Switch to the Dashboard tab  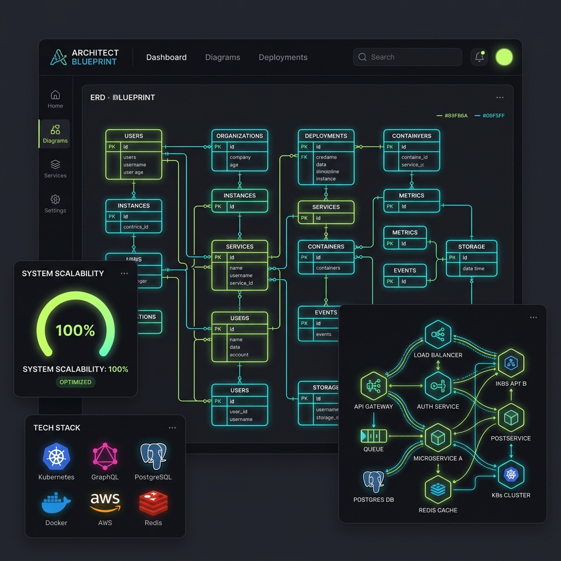167,57
